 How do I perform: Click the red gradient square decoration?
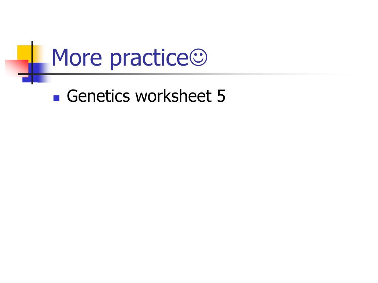click(16, 68)
